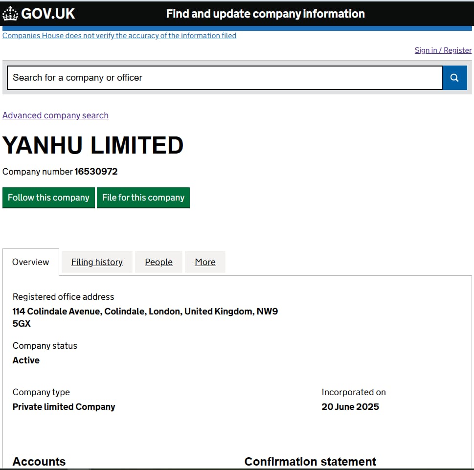Focus the company or officer search field

coord(225,78)
